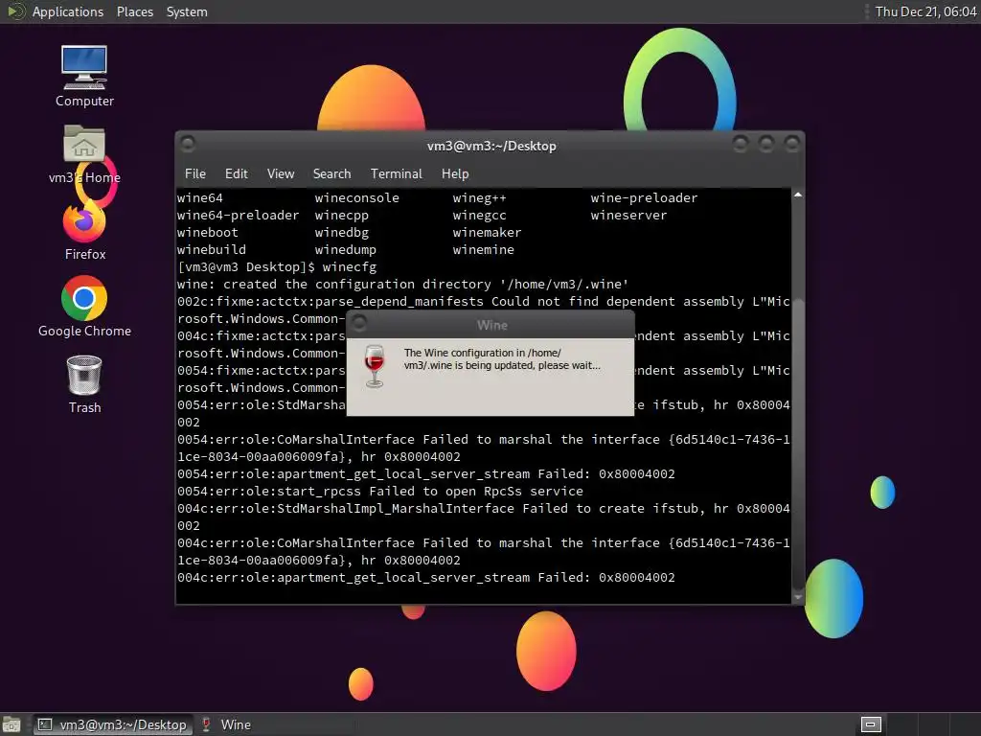Image resolution: width=981 pixels, height=736 pixels.
Task: Click the 'wineserver' entry in the terminal listing
Action: (x=628, y=216)
